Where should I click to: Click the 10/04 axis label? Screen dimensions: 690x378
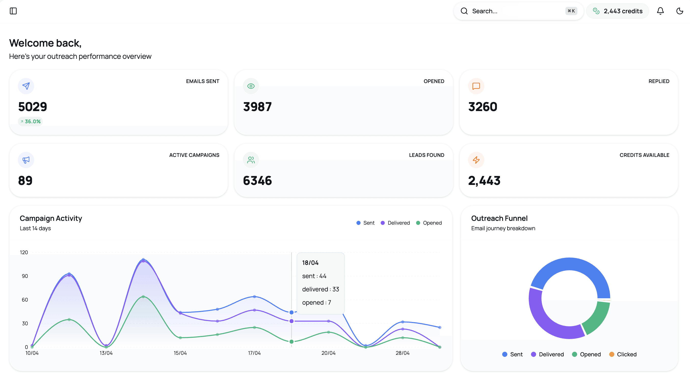32,353
